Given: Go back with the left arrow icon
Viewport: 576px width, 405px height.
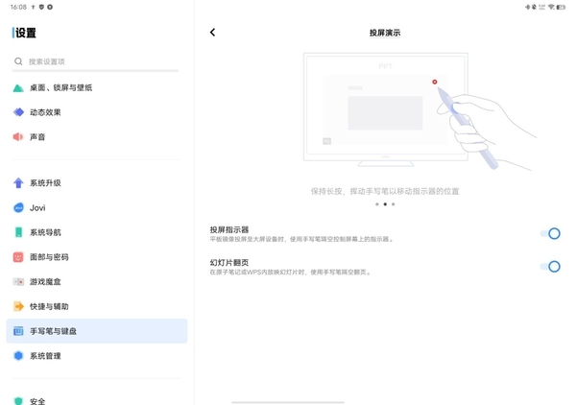Looking at the screenshot, I should [x=213, y=33].
